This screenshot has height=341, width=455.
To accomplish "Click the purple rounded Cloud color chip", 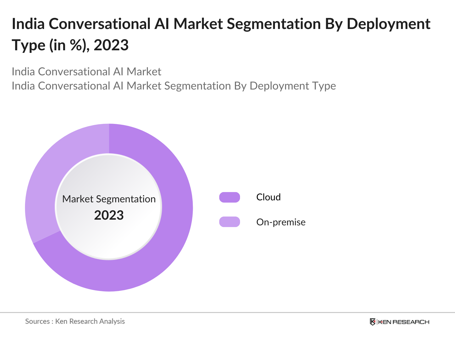I will (230, 197).
